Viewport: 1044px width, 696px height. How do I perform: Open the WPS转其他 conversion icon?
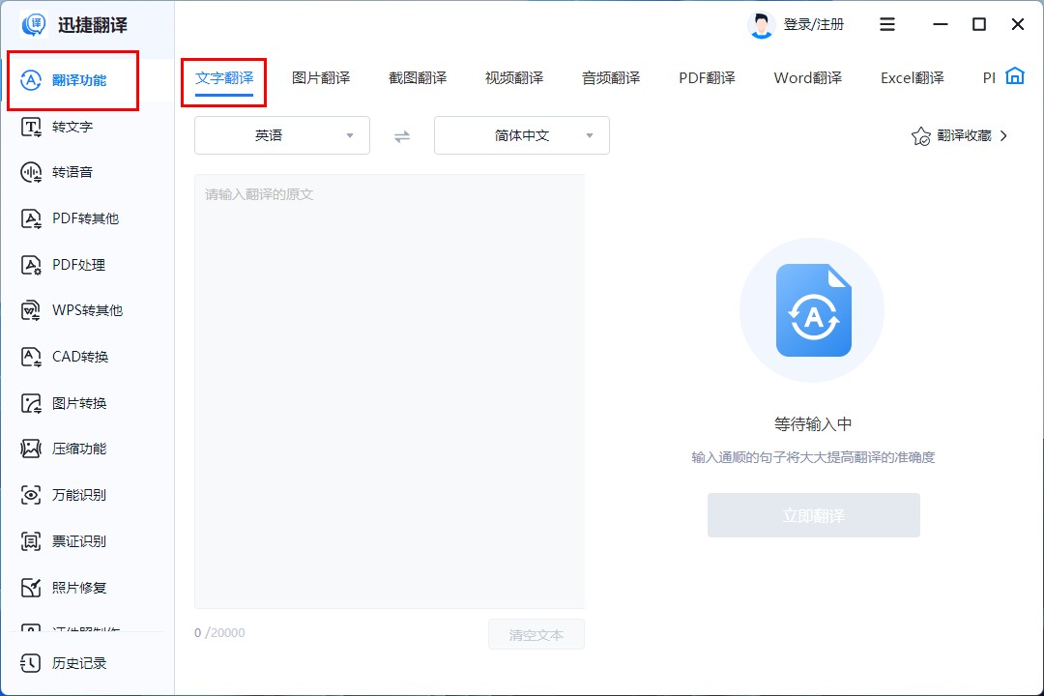(x=32, y=310)
